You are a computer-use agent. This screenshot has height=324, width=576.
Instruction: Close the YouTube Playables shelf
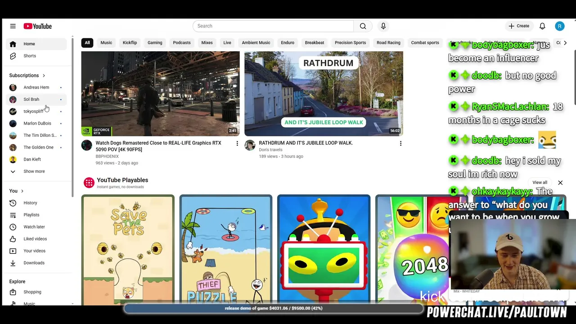pyautogui.click(x=560, y=183)
